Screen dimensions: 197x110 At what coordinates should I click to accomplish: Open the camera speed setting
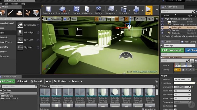[151, 19]
